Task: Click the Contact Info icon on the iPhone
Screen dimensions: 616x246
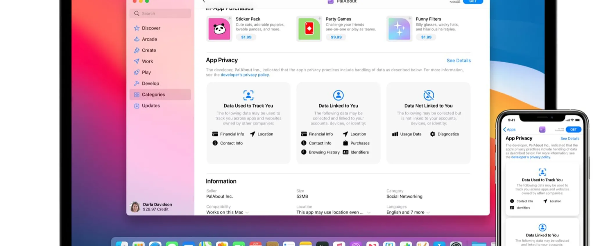Action: coord(512,201)
